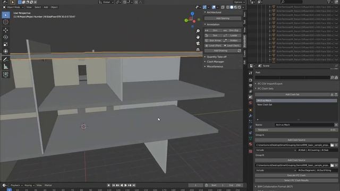Viewport: 340px width, 191px height.
Task: Toggle show gizmo button
Action: [205, 7]
